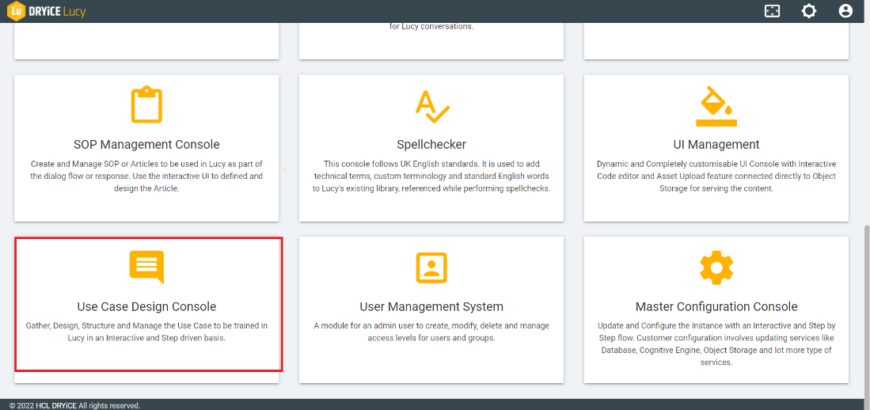Image resolution: width=870 pixels, height=410 pixels.
Task: Open SOP Management Console title
Action: 146,145
